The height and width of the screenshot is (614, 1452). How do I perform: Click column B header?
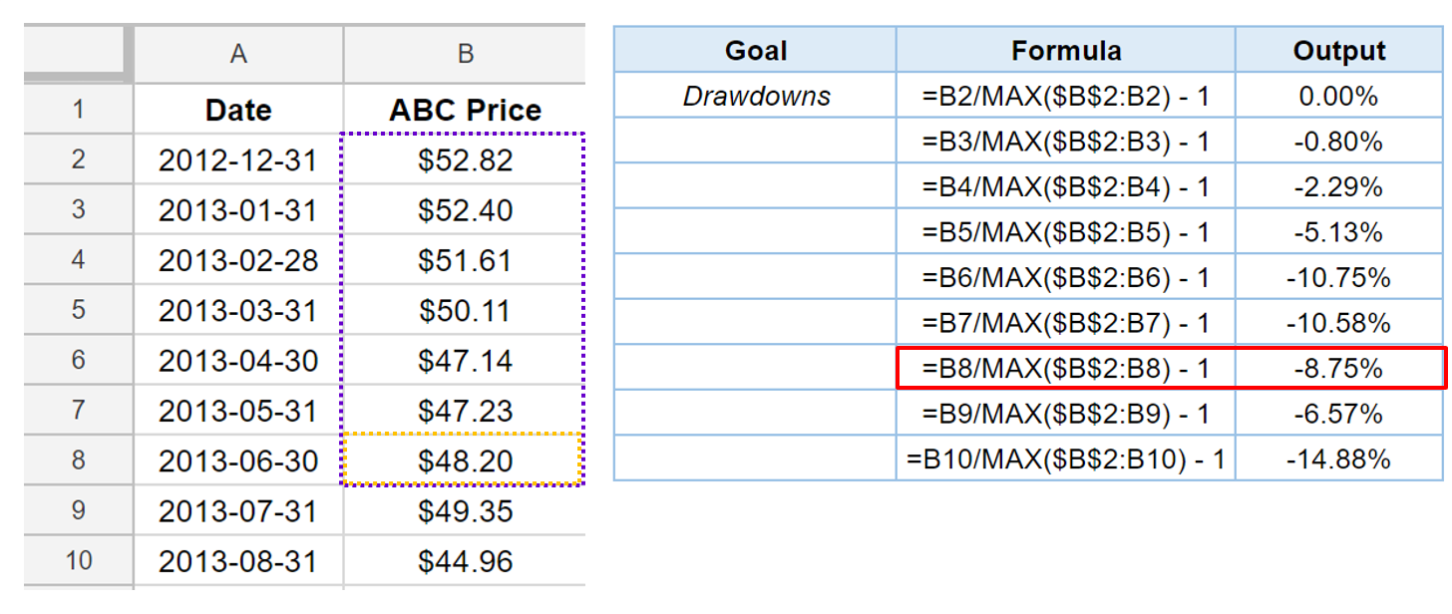(x=465, y=54)
